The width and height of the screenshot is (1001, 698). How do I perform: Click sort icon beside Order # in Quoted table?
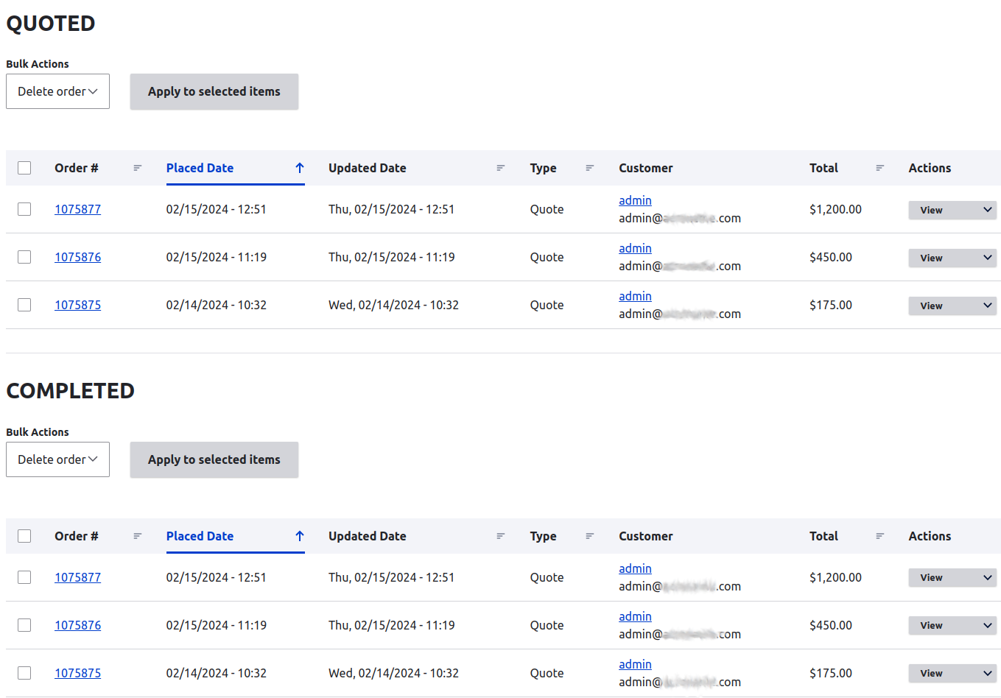(137, 168)
